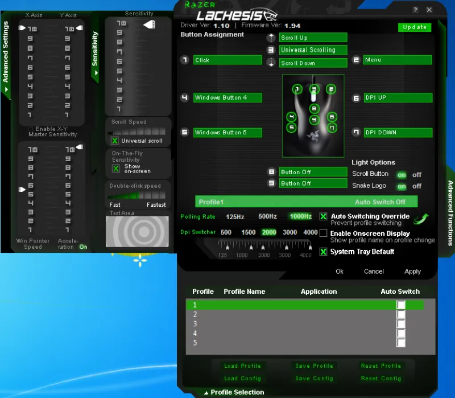Tick Auto Switch box for profile 1
Viewport: 455px width, 398px height.
point(401,305)
